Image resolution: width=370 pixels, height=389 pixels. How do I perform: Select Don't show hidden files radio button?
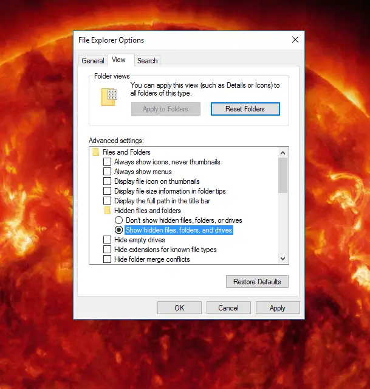click(118, 220)
